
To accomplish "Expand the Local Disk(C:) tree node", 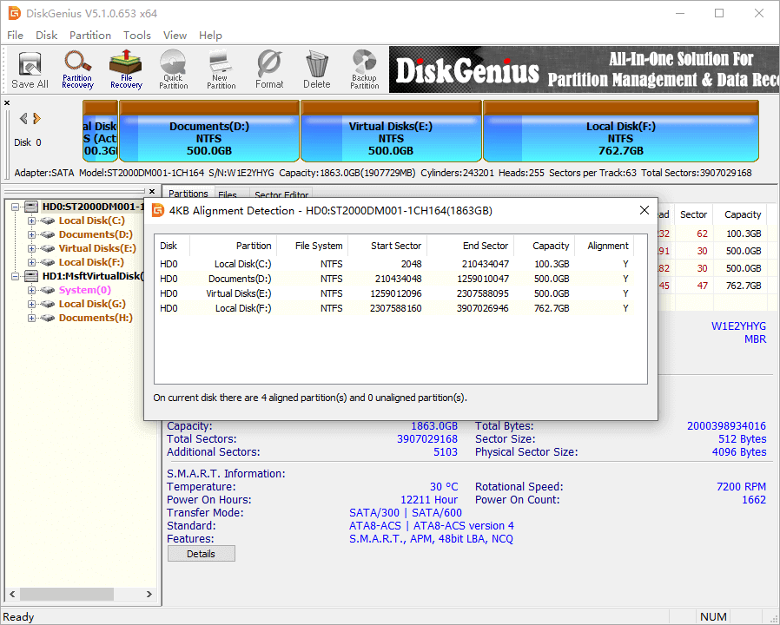I will pos(32,220).
